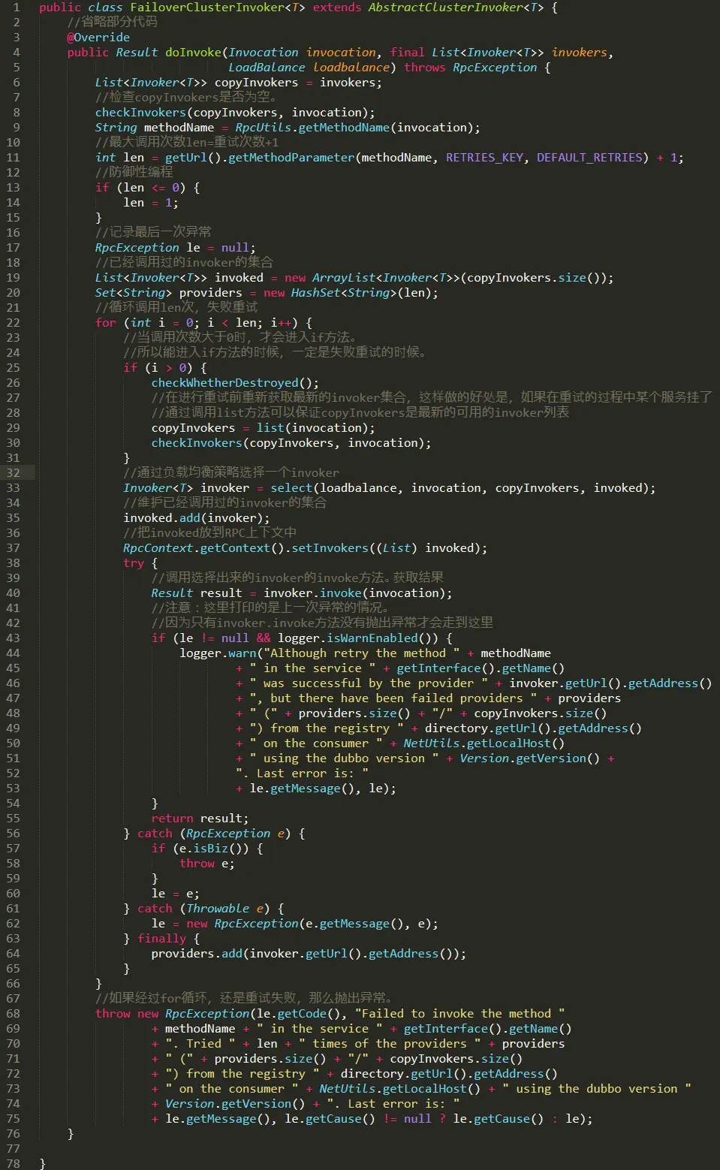Click line number 78 in the gutter
Screen dimensions: 720x1170
pyautogui.click(x=14, y=1164)
